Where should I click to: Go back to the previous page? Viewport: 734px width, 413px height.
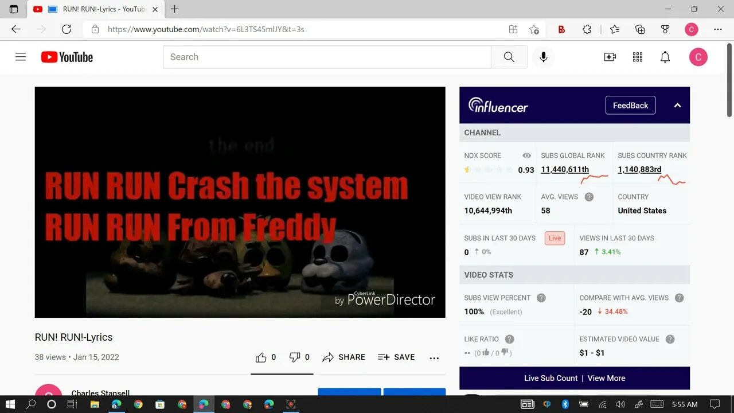pyautogui.click(x=16, y=29)
